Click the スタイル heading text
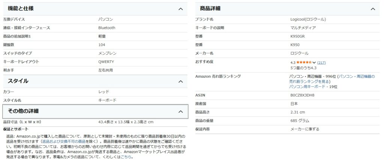The height and width of the screenshot is (160, 384). (18, 81)
